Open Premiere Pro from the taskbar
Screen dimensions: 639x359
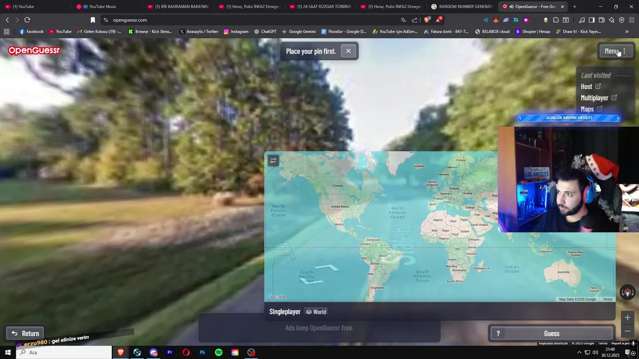[x=170, y=353]
